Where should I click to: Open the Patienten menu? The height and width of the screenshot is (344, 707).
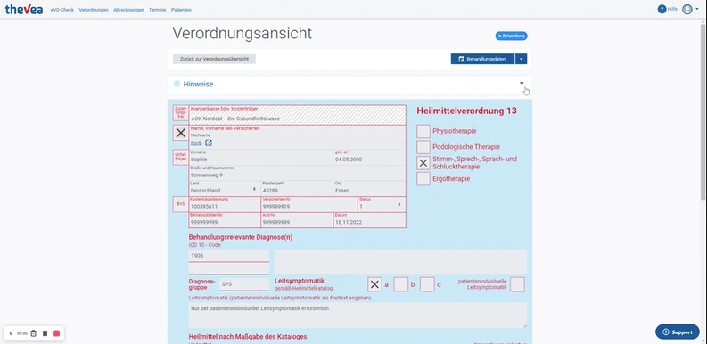(x=181, y=10)
